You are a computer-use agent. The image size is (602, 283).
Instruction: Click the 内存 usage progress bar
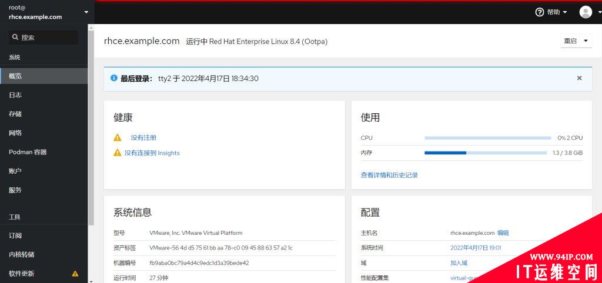(x=485, y=153)
